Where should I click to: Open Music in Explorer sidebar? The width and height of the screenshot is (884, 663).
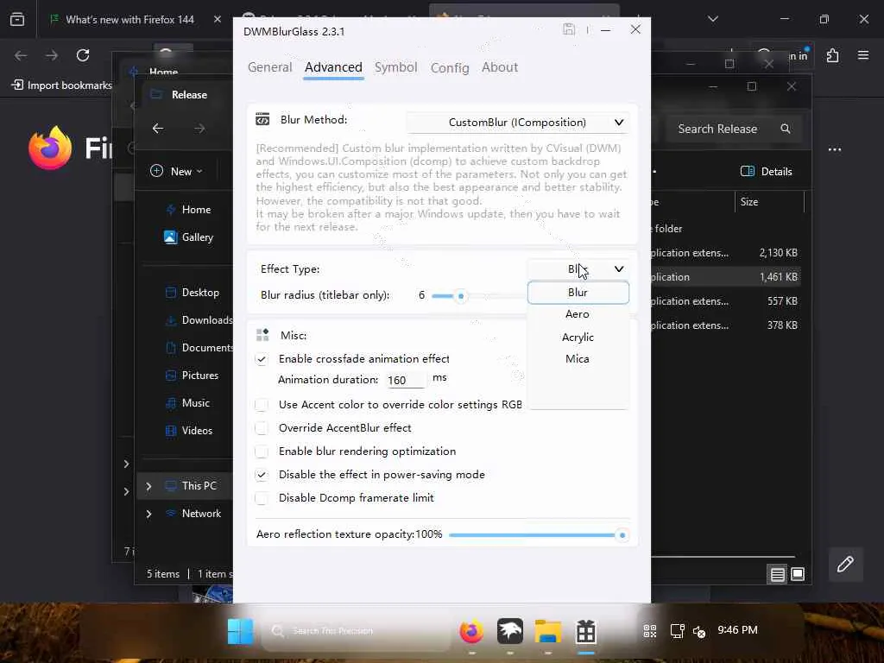[187, 403]
